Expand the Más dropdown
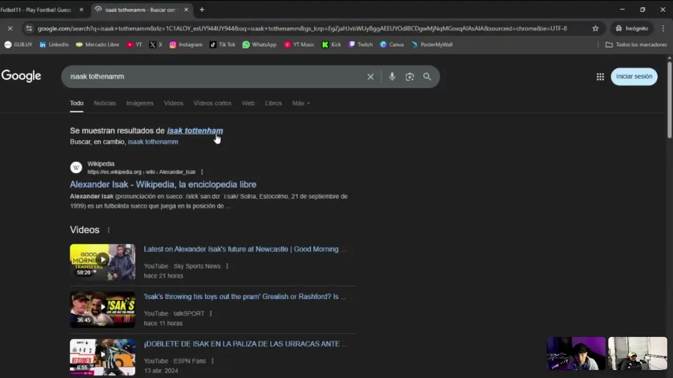Viewport: 673px width, 378px height. [x=301, y=103]
